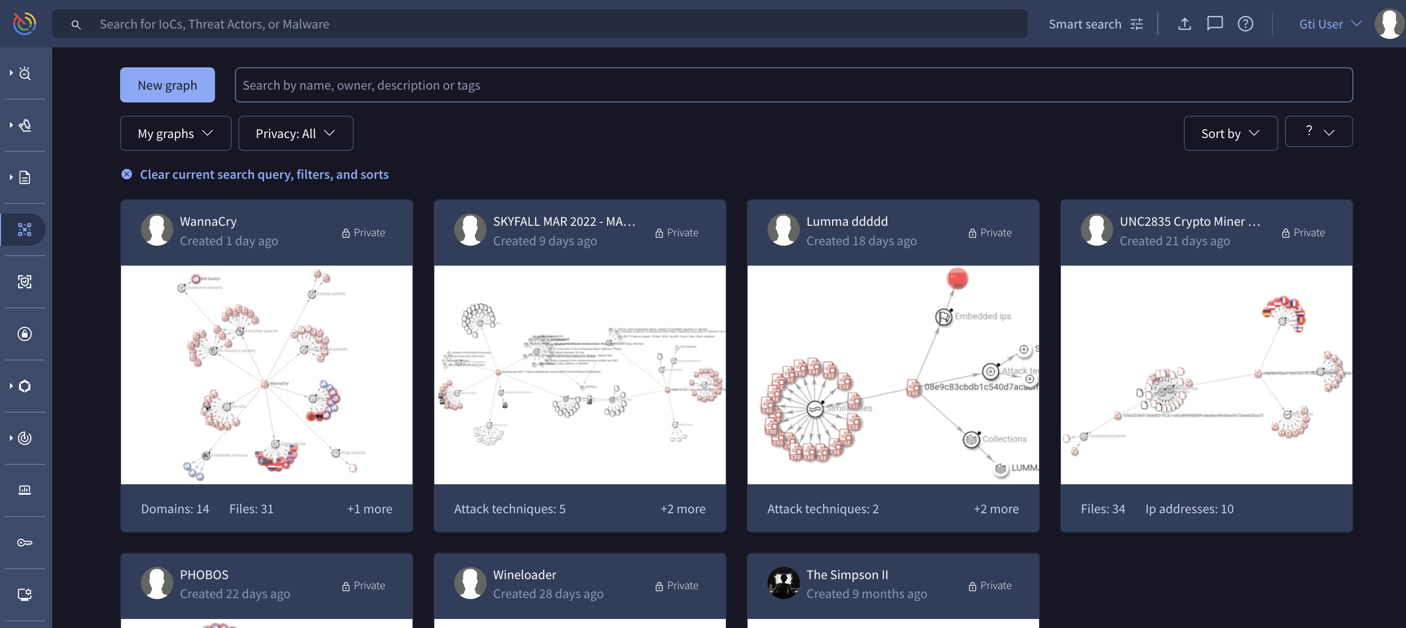1406x628 pixels.
Task: Open the Privacy: All dropdown
Action: pos(295,133)
